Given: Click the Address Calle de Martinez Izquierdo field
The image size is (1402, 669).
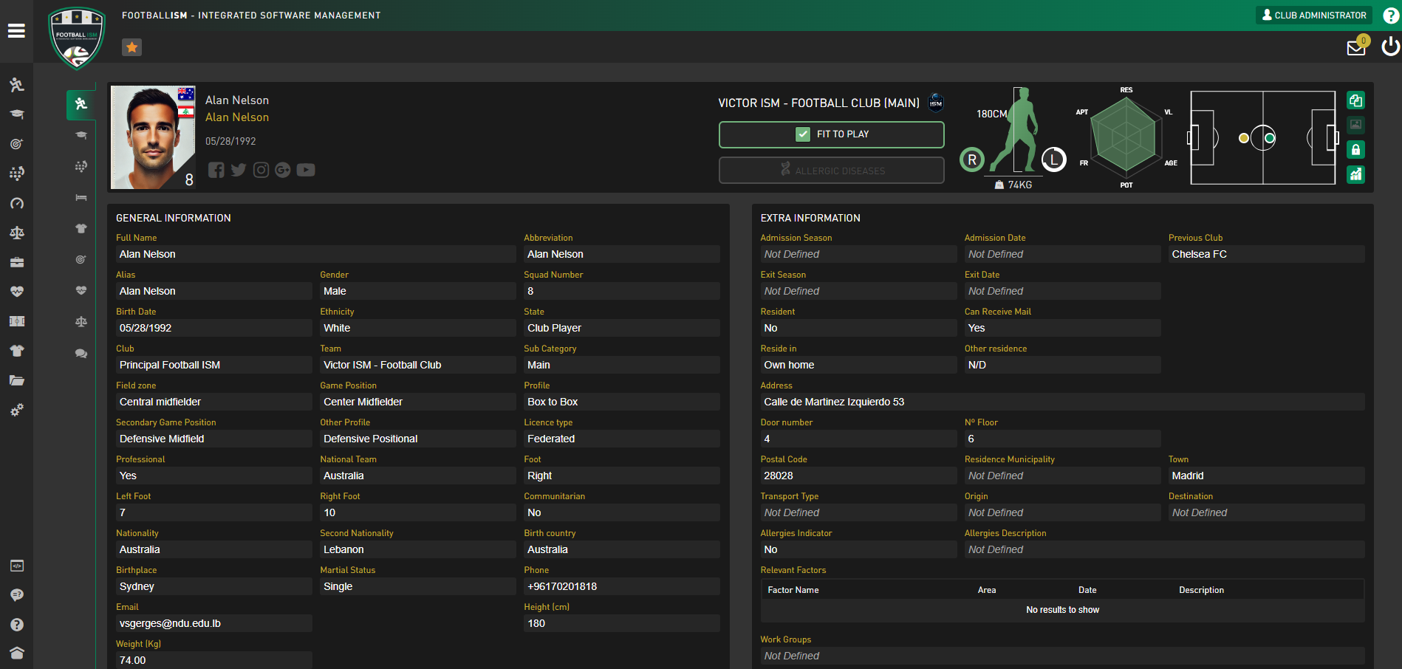Looking at the screenshot, I should coord(1062,402).
